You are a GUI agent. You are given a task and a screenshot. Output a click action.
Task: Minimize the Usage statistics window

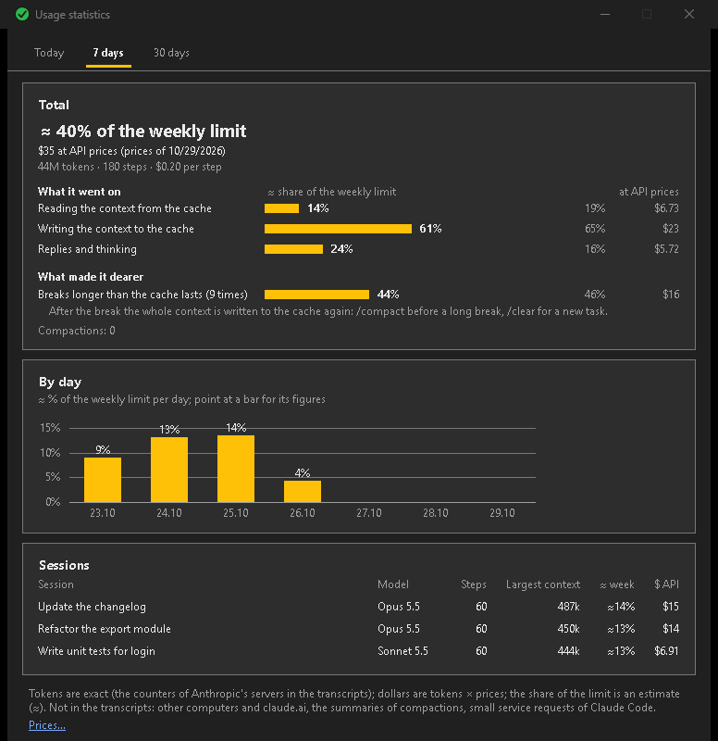[x=605, y=14]
